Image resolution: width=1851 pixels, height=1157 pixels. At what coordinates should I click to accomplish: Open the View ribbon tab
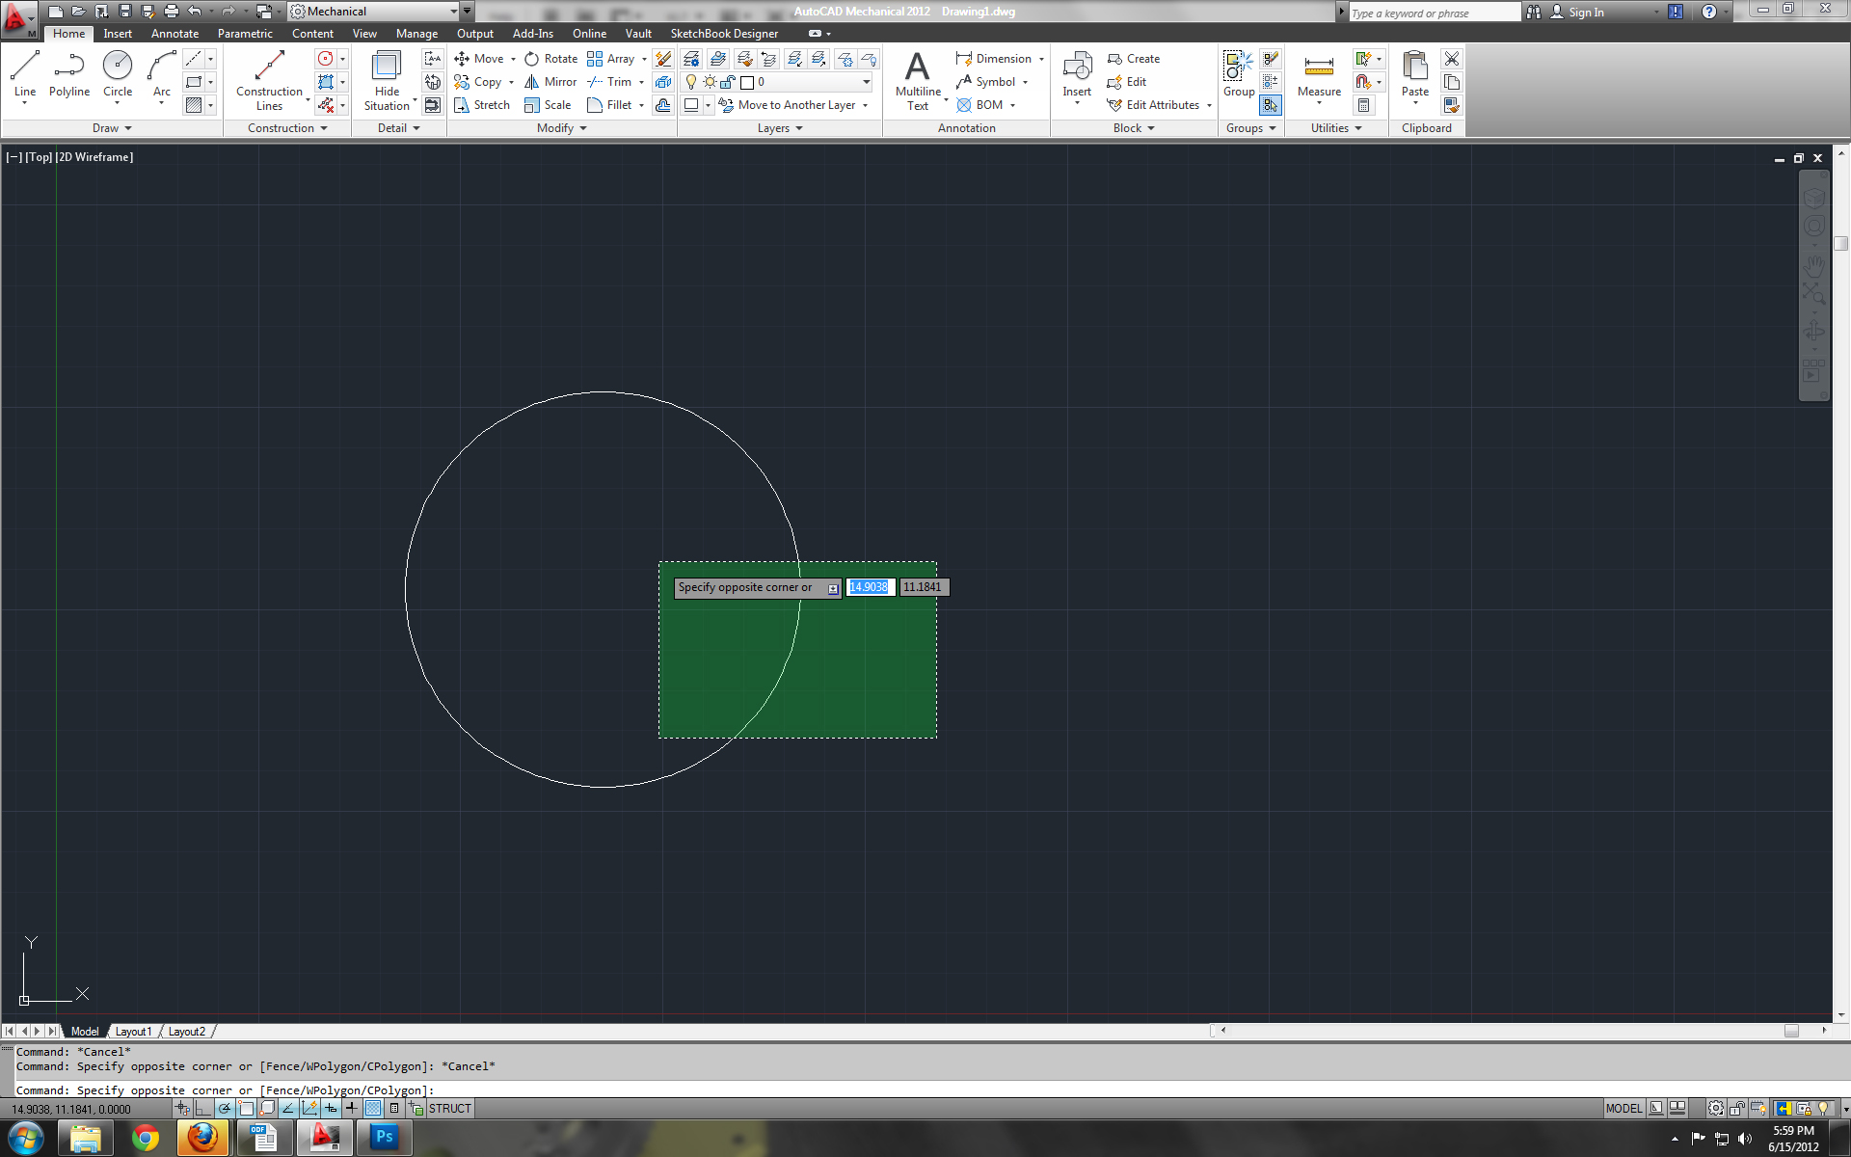coord(364,34)
